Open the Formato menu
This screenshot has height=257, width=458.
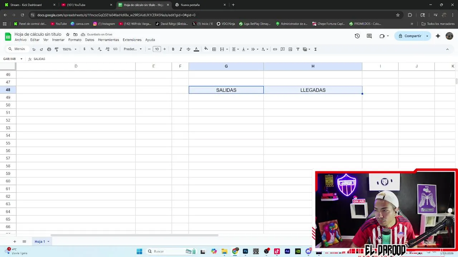coord(75,40)
